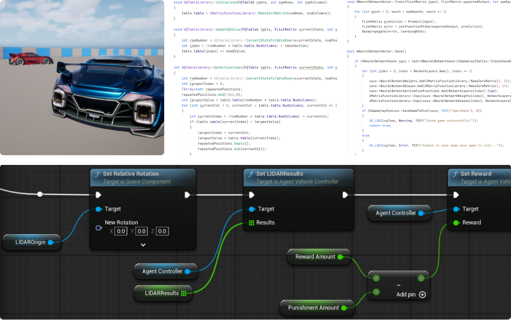Screen dimensions: 511x320
Task: Click the New Rotation Z value field
Action: point(162,231)
